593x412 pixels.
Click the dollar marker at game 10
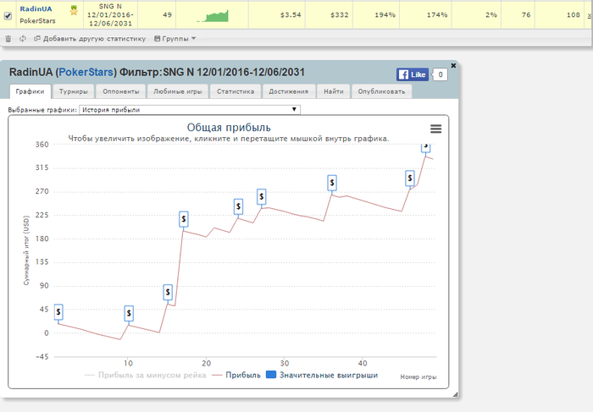click(129, 313)
